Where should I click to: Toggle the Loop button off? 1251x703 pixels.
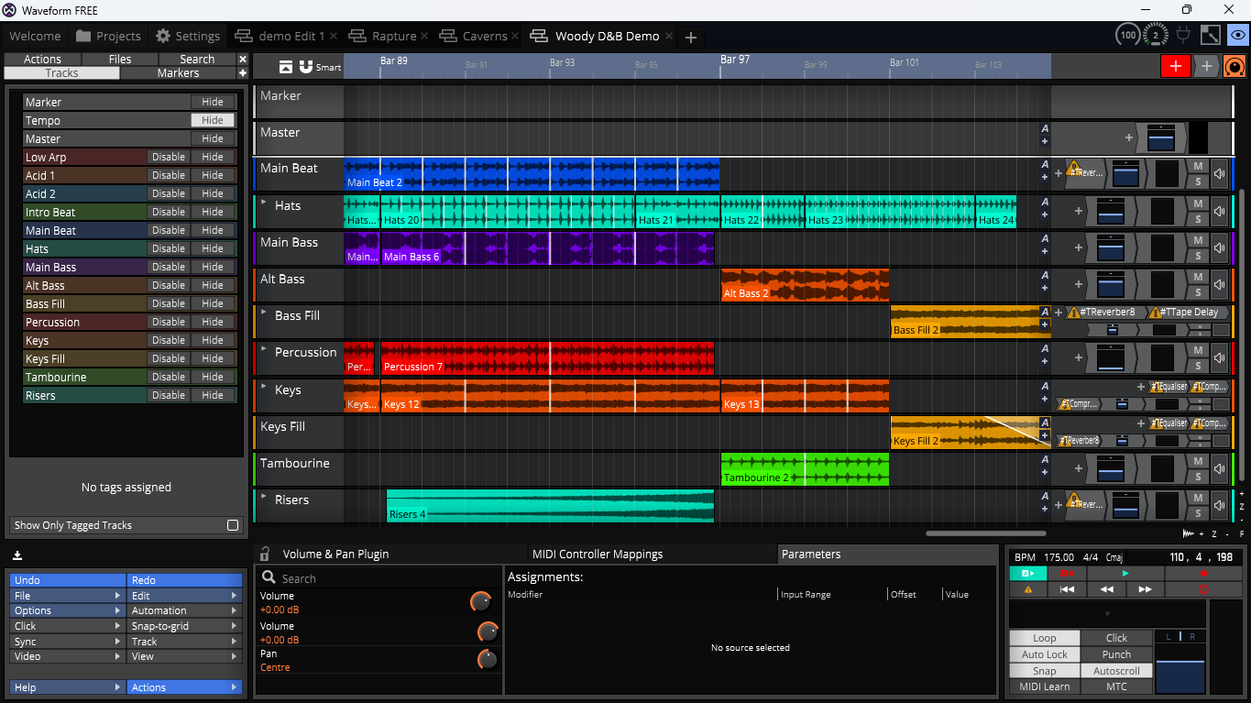(1044, 638)
